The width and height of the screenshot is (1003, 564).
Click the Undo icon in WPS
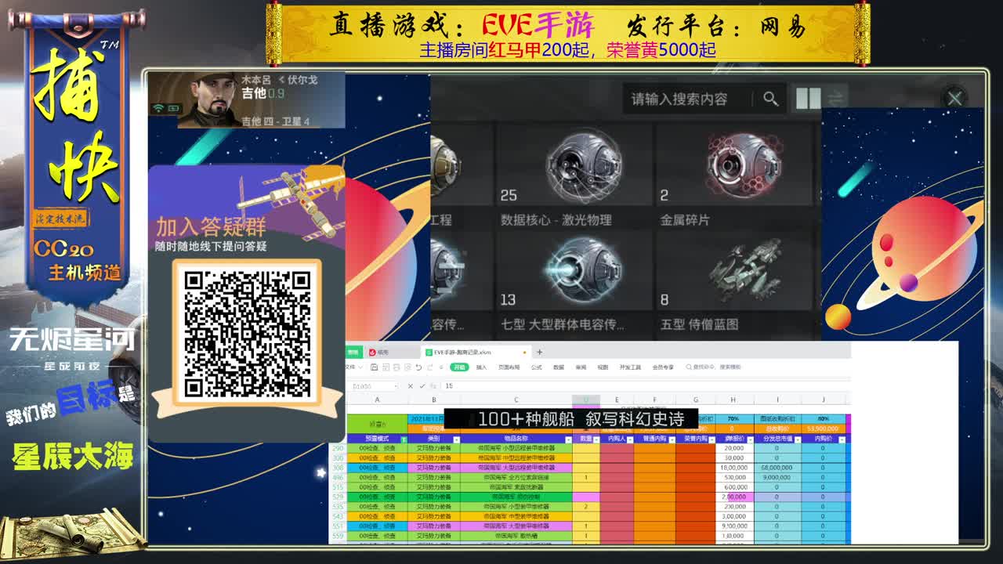[x=419, y=366]
